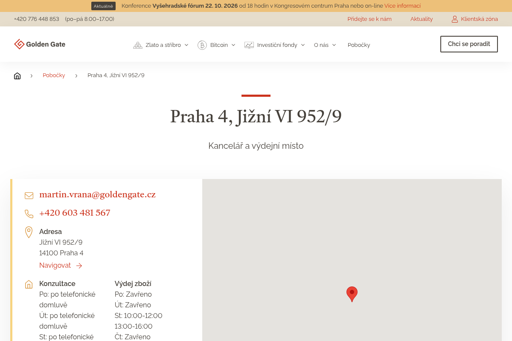512x341 pixels.
Task: Click the envelope email icon
Action: click(x=29, y=196)
